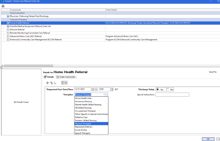Click the horizontal scrollbar under order list
The height and width of the screenshot is (141, 220).
coord(29,66)
